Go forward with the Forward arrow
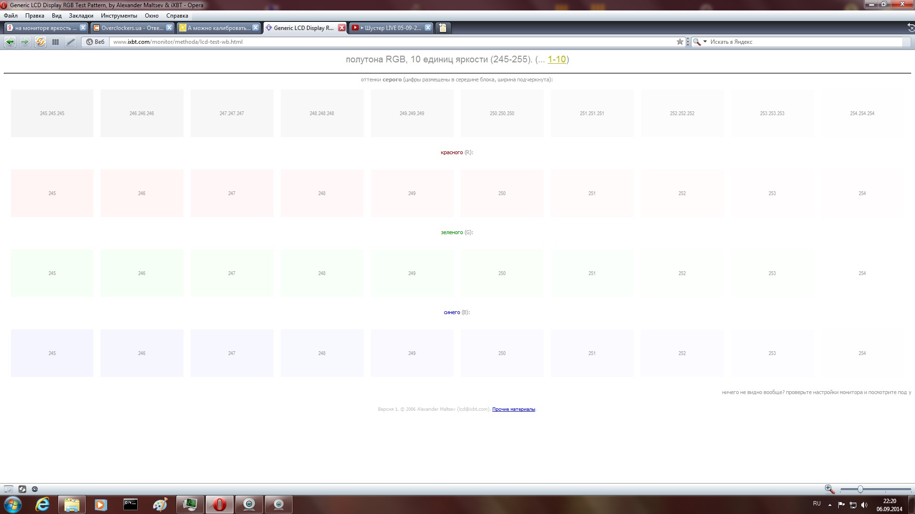Viewport: 915px width, 514px height. [25, 42]
